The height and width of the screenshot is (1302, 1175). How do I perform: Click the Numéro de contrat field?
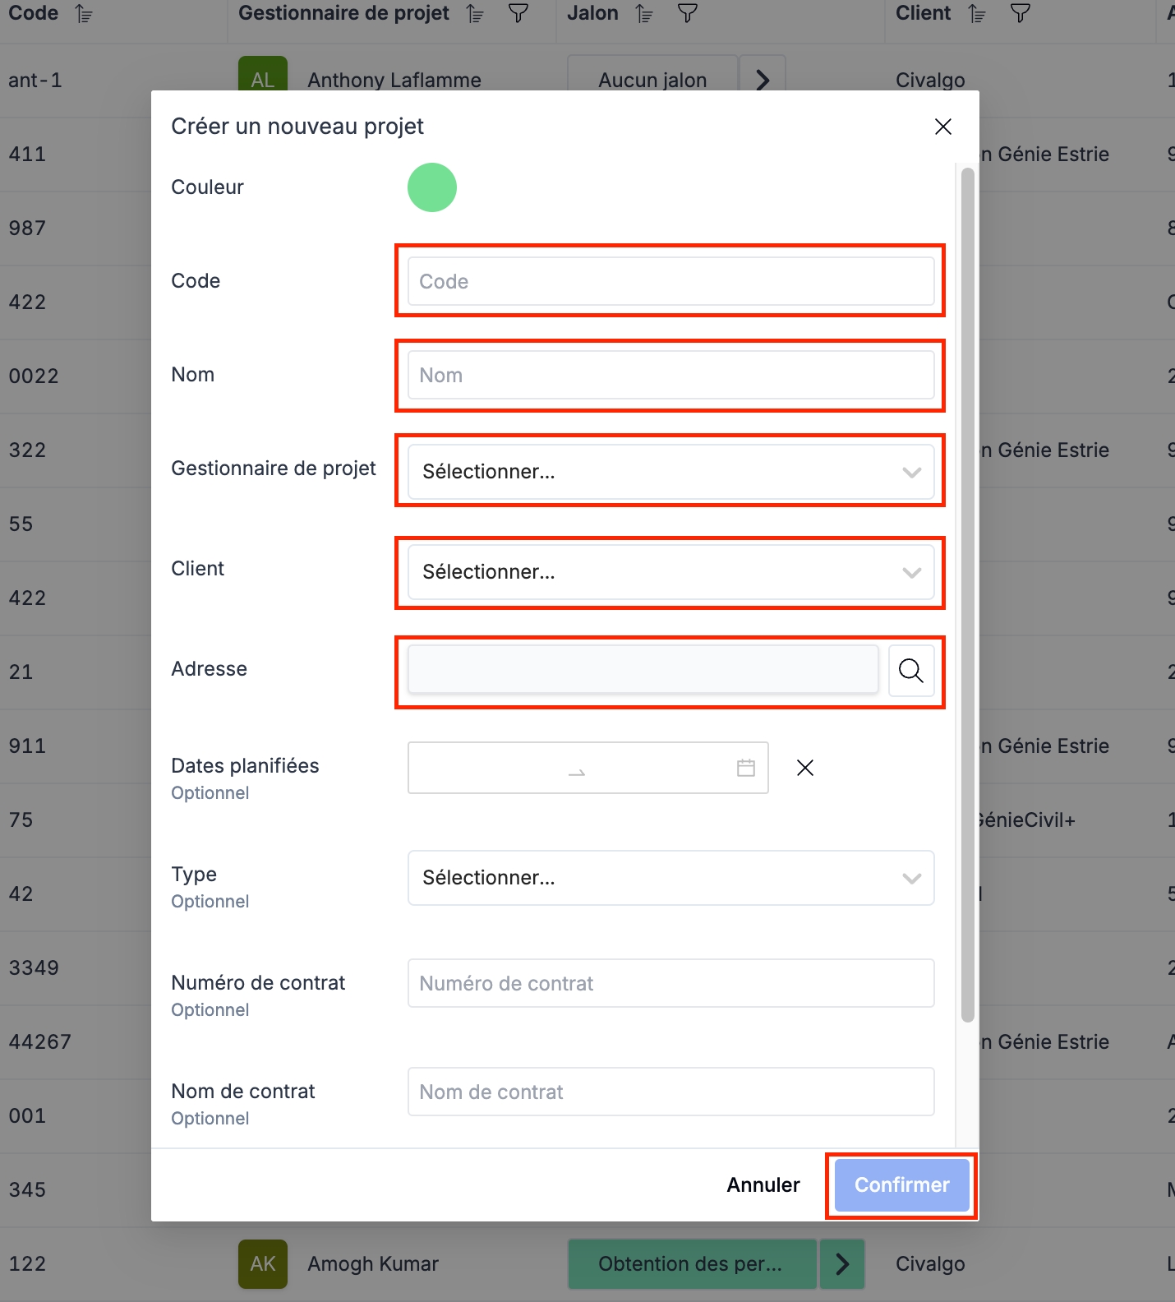pos(670,983)
